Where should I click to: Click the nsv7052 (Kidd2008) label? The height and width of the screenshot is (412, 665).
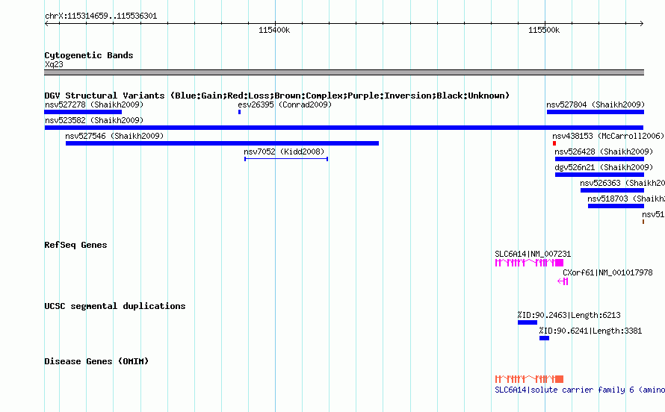pyautogui.click(x=284, y=152)
